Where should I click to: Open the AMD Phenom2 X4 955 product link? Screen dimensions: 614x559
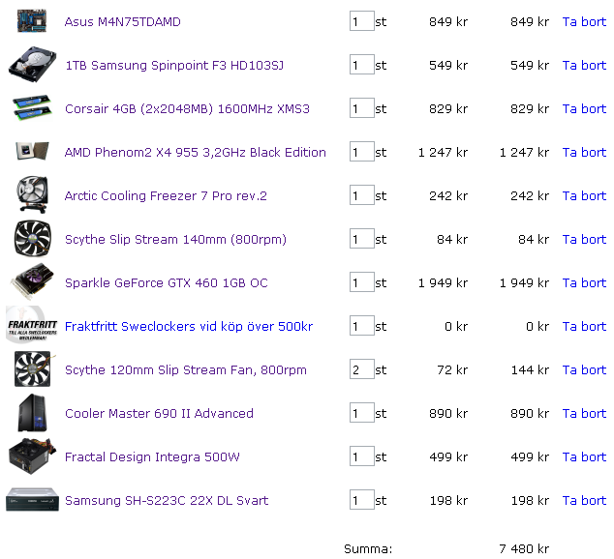[x=195, y=152]
